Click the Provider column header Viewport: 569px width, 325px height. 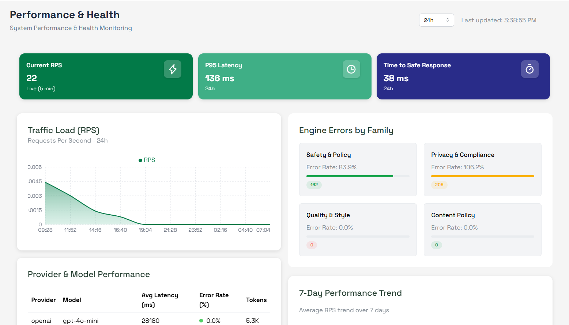click(x=44, y=300)
